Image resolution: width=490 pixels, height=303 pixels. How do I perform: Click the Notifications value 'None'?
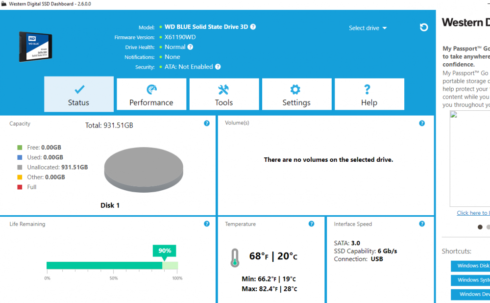(172, 57)
